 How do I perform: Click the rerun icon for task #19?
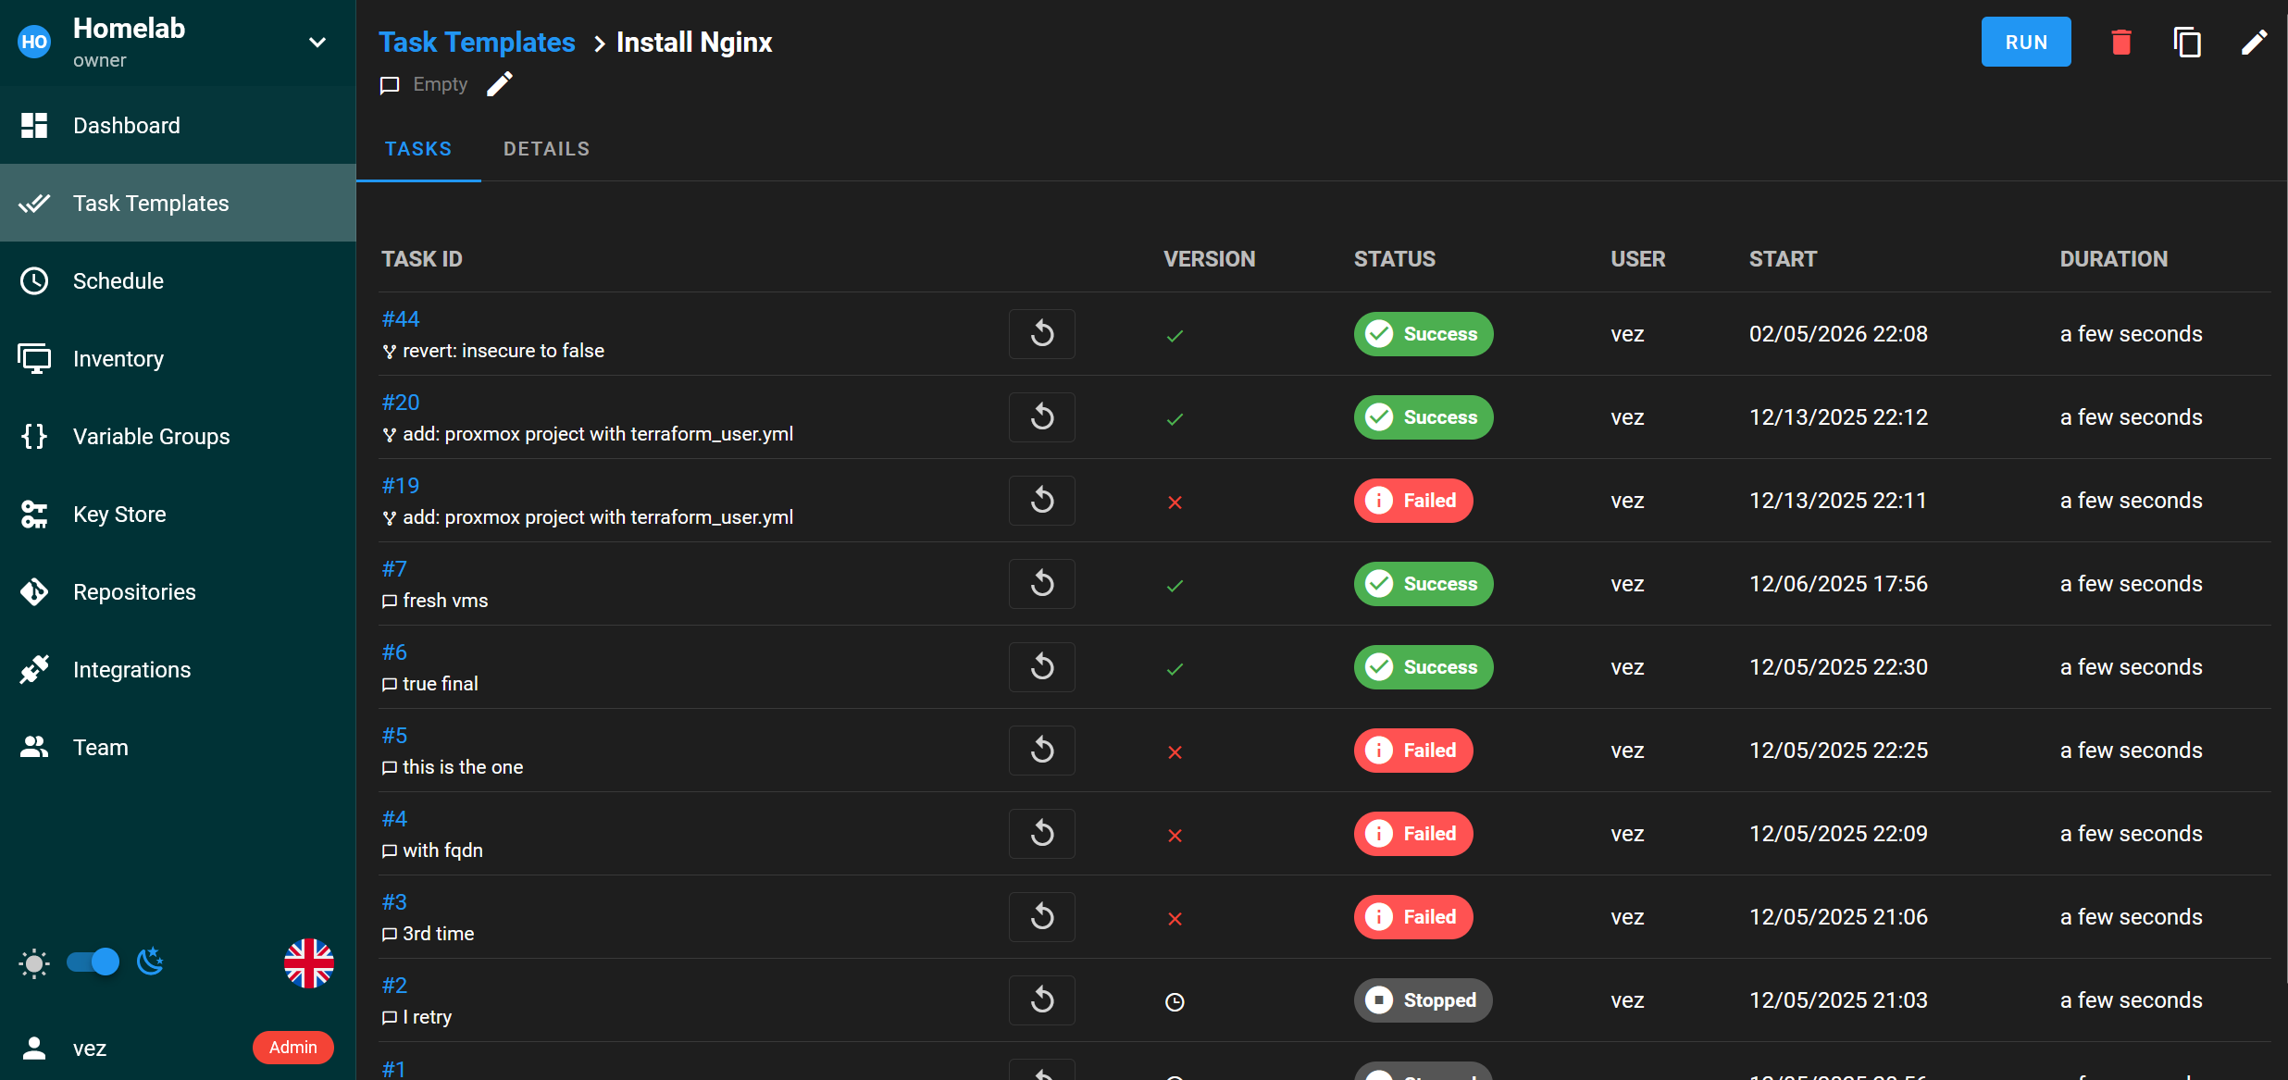1041,501
